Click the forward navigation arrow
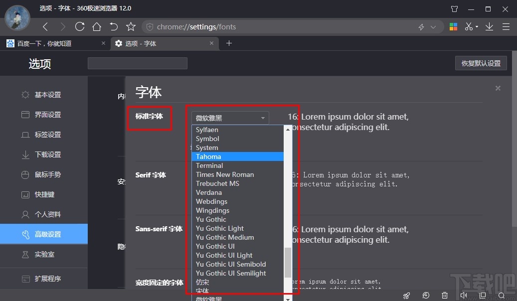This screenshot has height=301, width=517. (63, 27)
